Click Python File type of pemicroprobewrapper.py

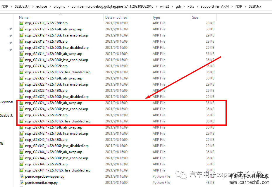click(x=161, y=176)
